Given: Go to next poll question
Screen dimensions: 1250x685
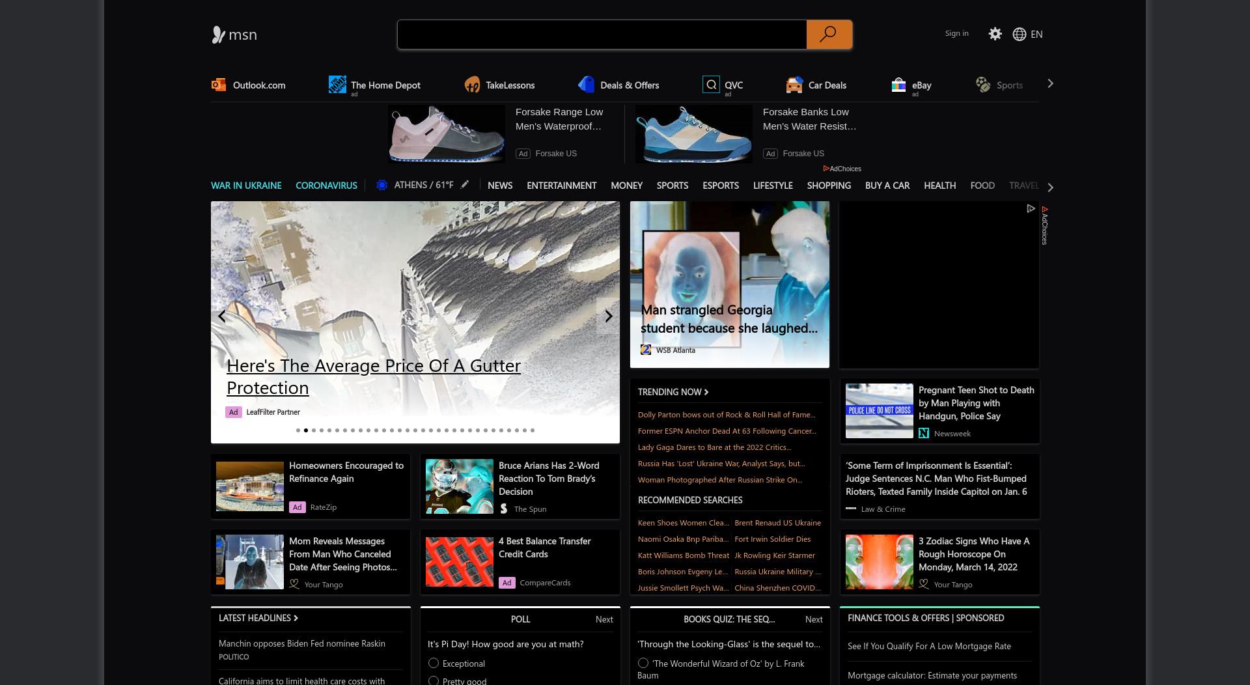Looking at the screenshot, I should coord(604,619).
